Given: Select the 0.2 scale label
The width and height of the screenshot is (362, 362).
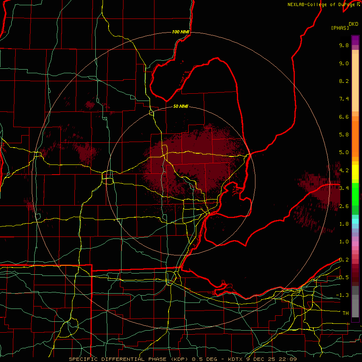Looking at the screenshot, I should (344, 260).
